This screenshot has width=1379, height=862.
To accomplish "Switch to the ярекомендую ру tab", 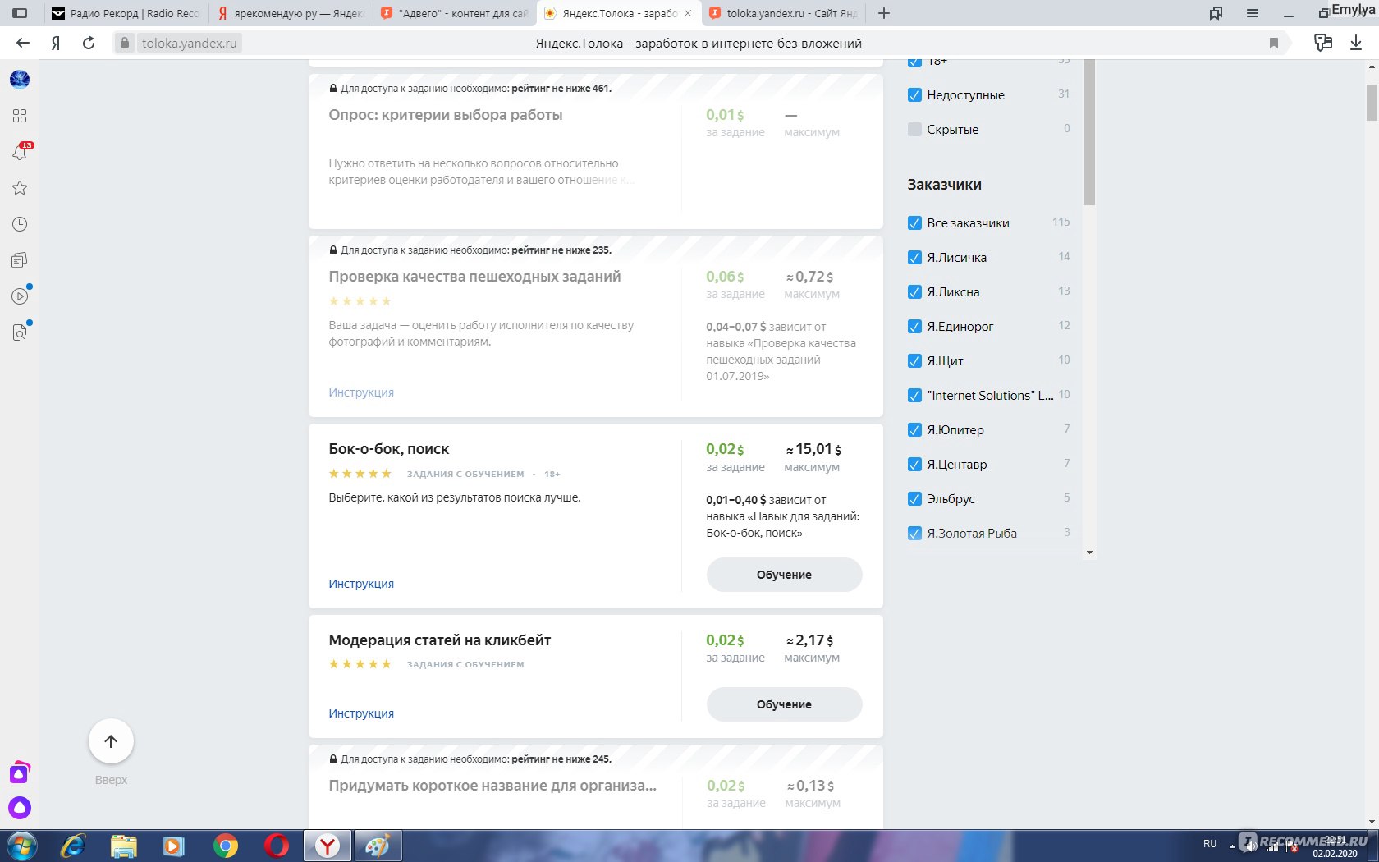I will (x=291, y=13).
